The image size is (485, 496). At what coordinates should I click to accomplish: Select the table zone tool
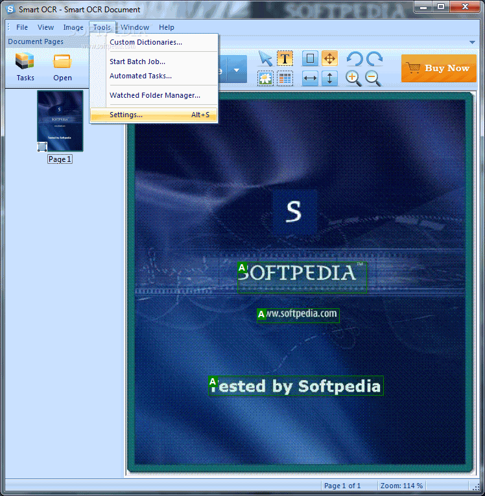[285, 78]
